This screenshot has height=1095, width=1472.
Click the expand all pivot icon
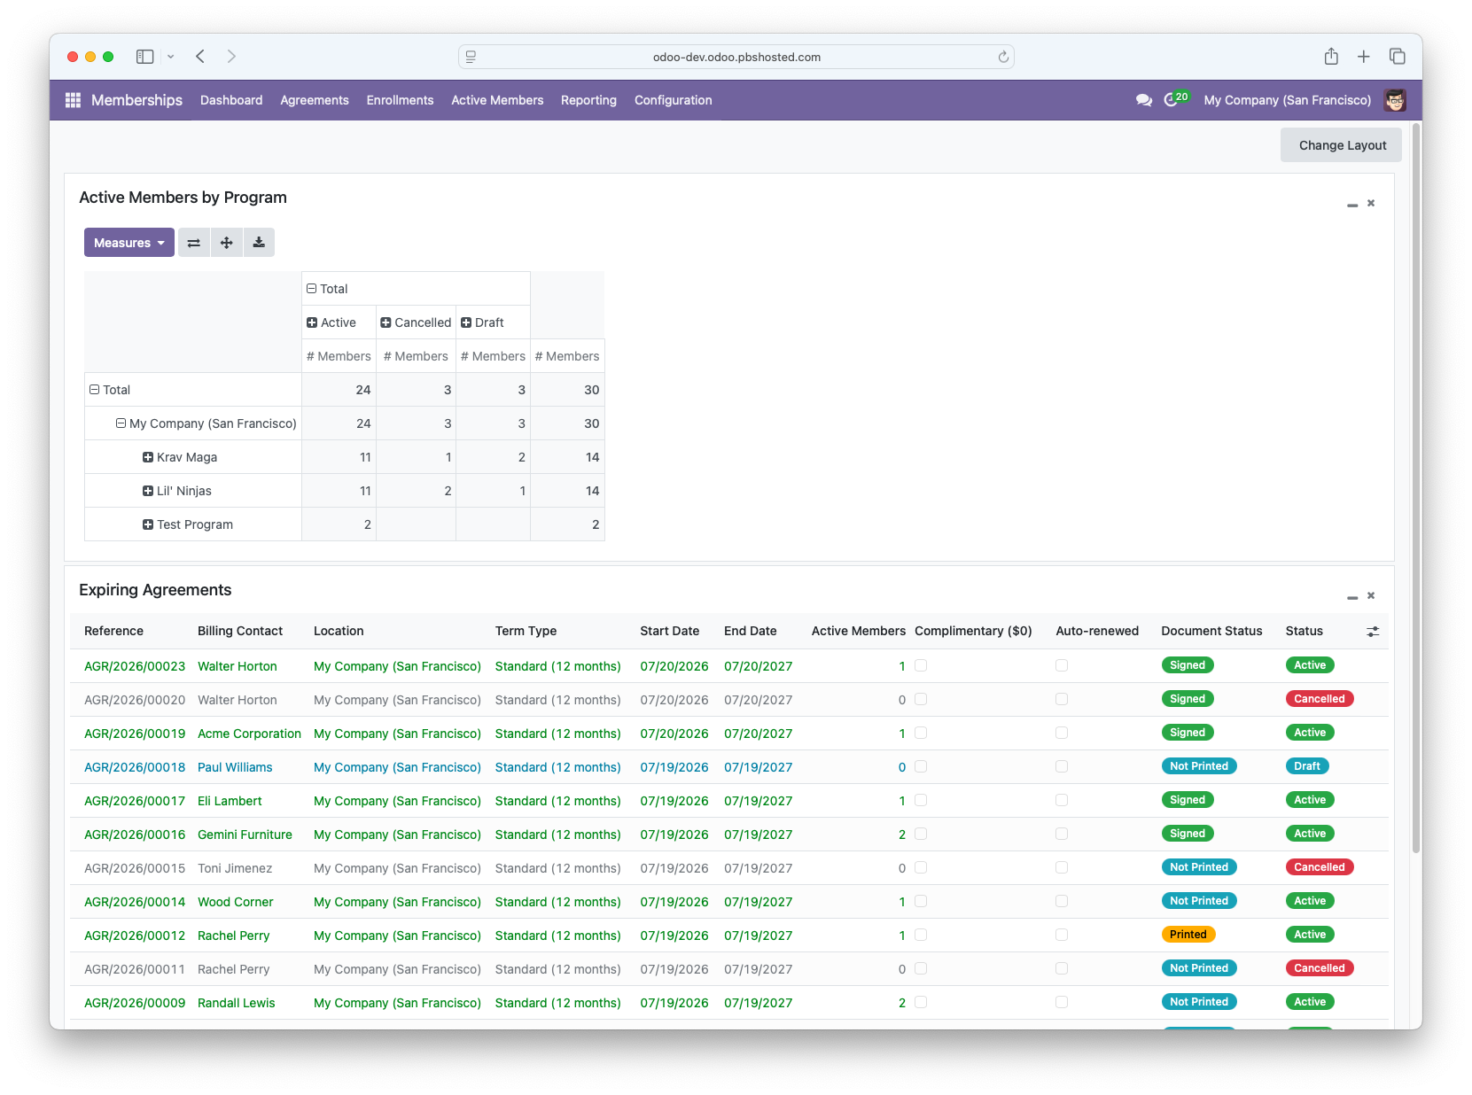pyautogui.click(x=227, y=243)
